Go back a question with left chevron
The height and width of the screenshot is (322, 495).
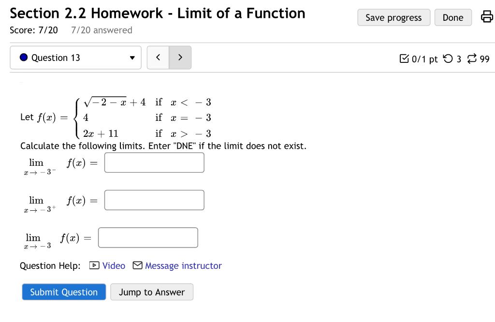pos(158,57)
